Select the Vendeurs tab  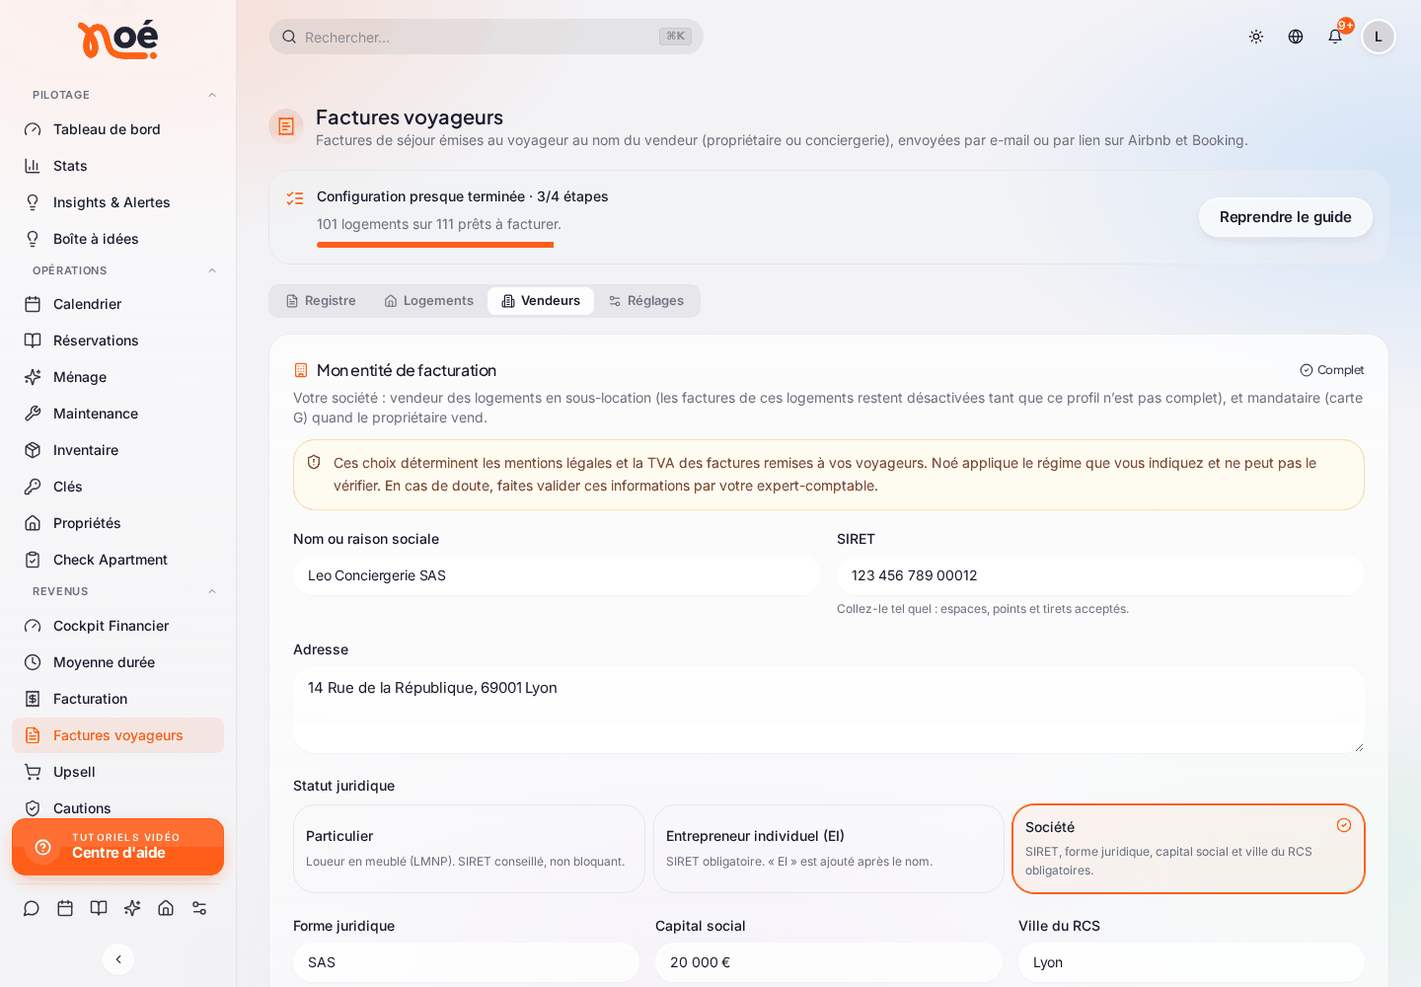tap(541, 301)
